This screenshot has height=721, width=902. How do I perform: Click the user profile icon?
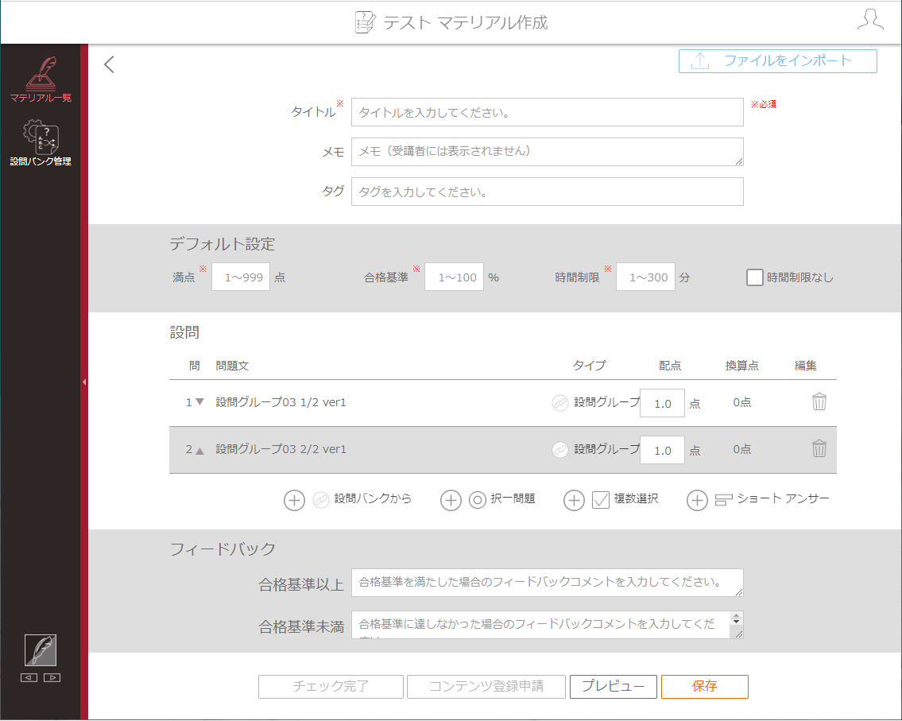(x=869, y=20)
